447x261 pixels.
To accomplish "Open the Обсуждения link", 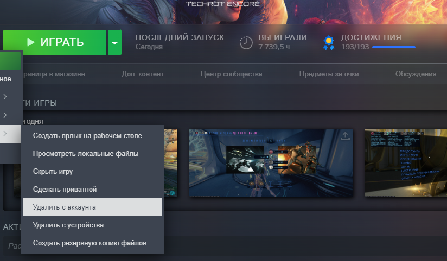I will (x=416, y=74).
